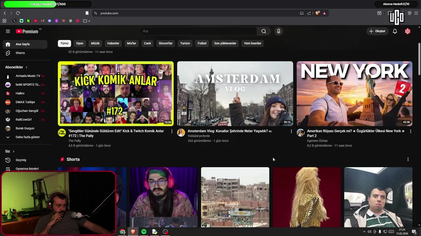
Task: Open the RailCowGirl subscription
Action: [25, 120]
